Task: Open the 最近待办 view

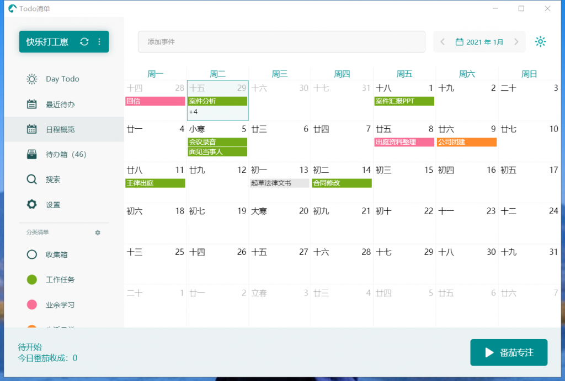Action: pos(64,104)
